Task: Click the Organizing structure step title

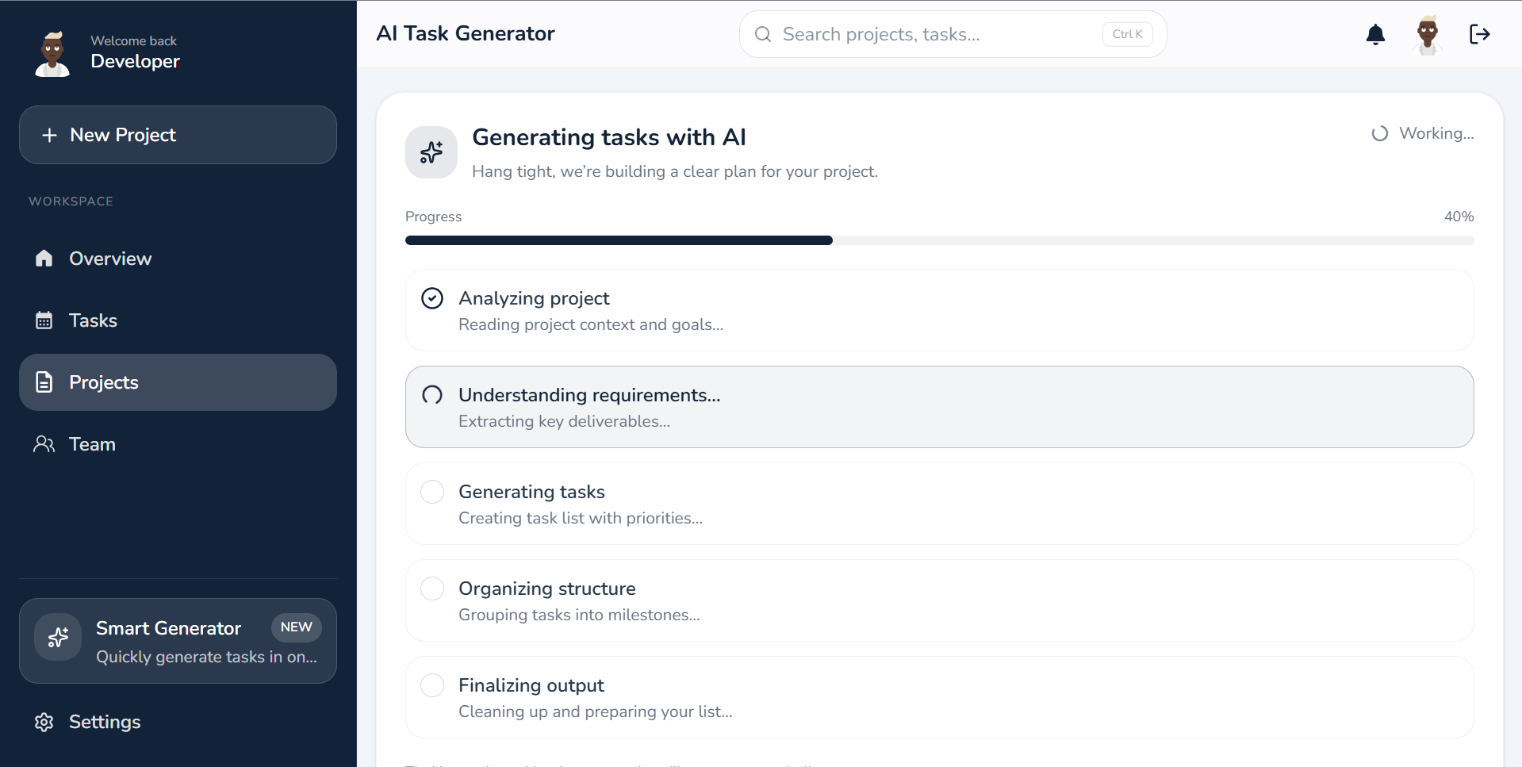Action: pyautogui.click(x=547, y=589)
